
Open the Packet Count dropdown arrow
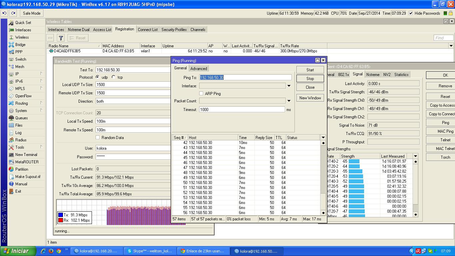289,101
